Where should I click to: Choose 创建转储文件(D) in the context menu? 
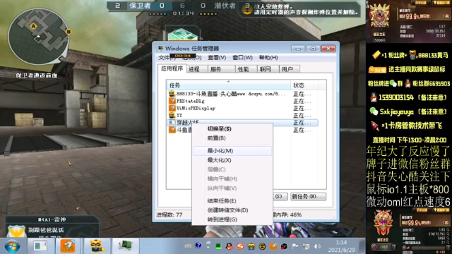232,210
